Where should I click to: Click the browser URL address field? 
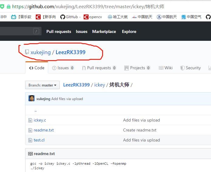point(88,6)
